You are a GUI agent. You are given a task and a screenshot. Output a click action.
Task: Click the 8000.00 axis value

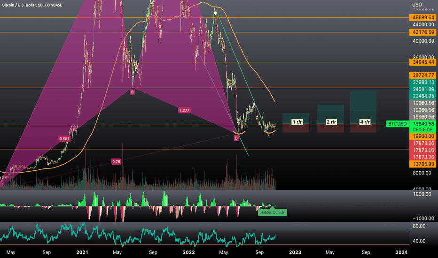pyautogui.click(x=422, y=173)
